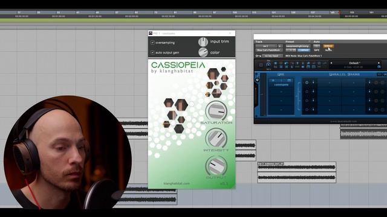This screenshot has height=217, width=387.
Task: Click the Auto enable button under Auto
Action: click(317, 46)
